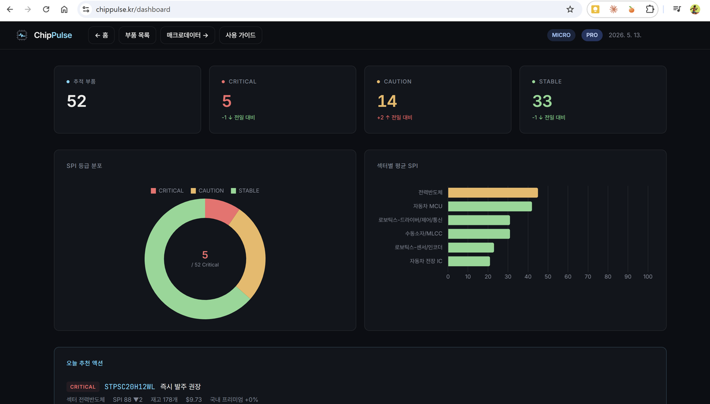This screenshot has height=404, width=710.
Task: Open the orange starburst extension
Action: tap(613, 9)
